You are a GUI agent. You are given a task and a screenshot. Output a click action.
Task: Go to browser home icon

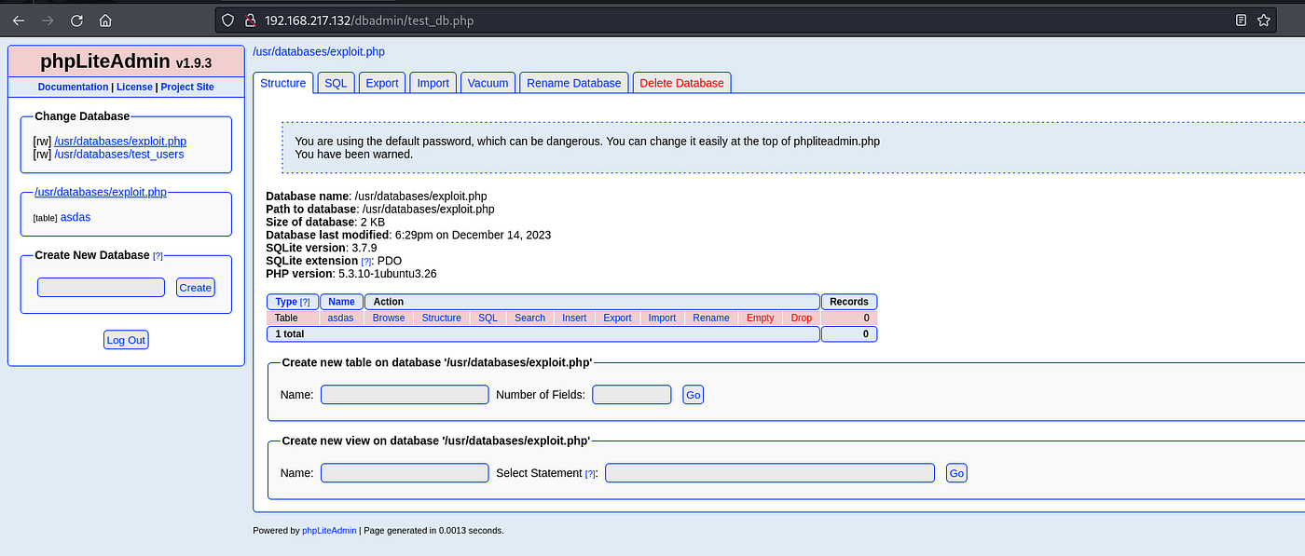click(105, 20)
